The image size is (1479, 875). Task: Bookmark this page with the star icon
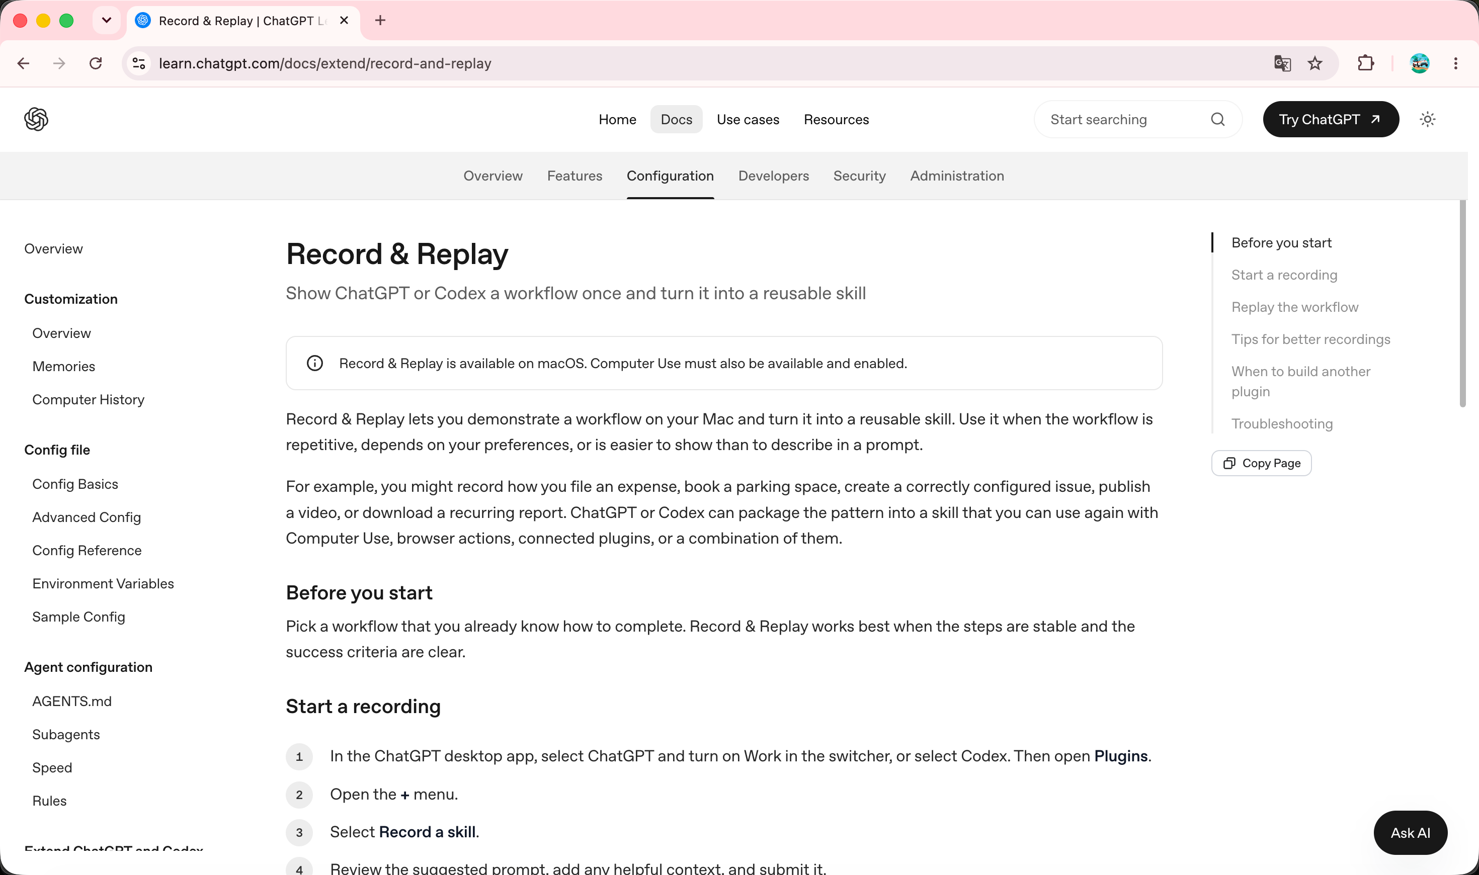pyautogui.click(x=1315, y=63)
